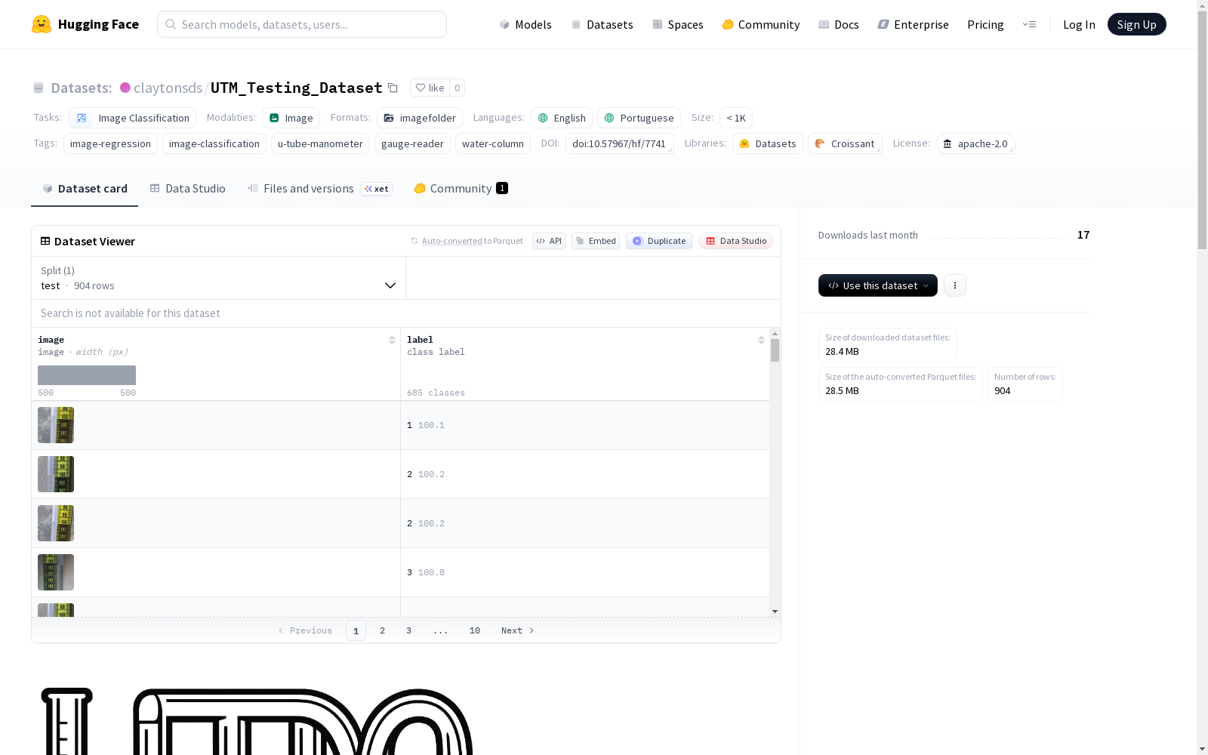
Task: Click the image-classification tag
Action: point(214,143)
